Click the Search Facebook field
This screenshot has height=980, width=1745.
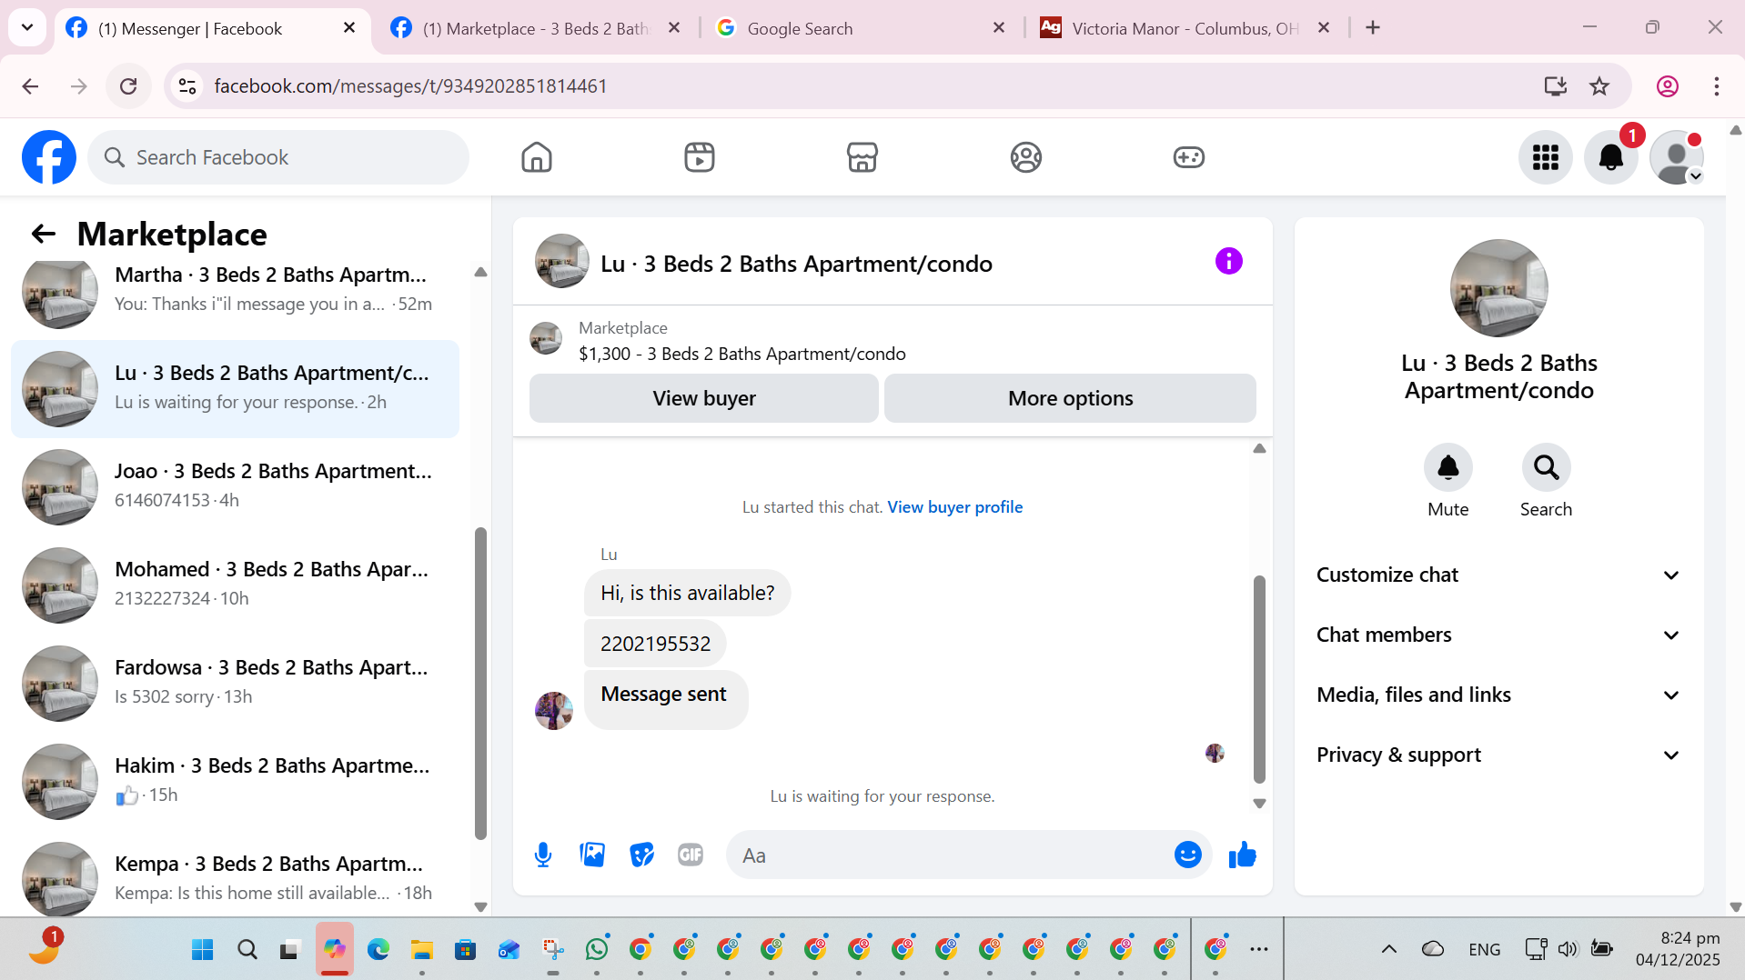pyautogui.click(x=278, y=157)
